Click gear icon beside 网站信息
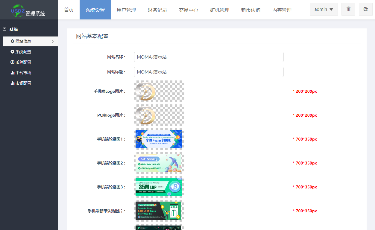This screenshot has height=230, width=375. [12, 41]
